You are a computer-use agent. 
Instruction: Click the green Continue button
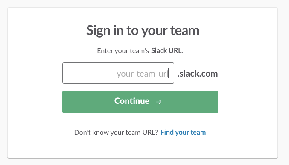[x=140, y=102]
